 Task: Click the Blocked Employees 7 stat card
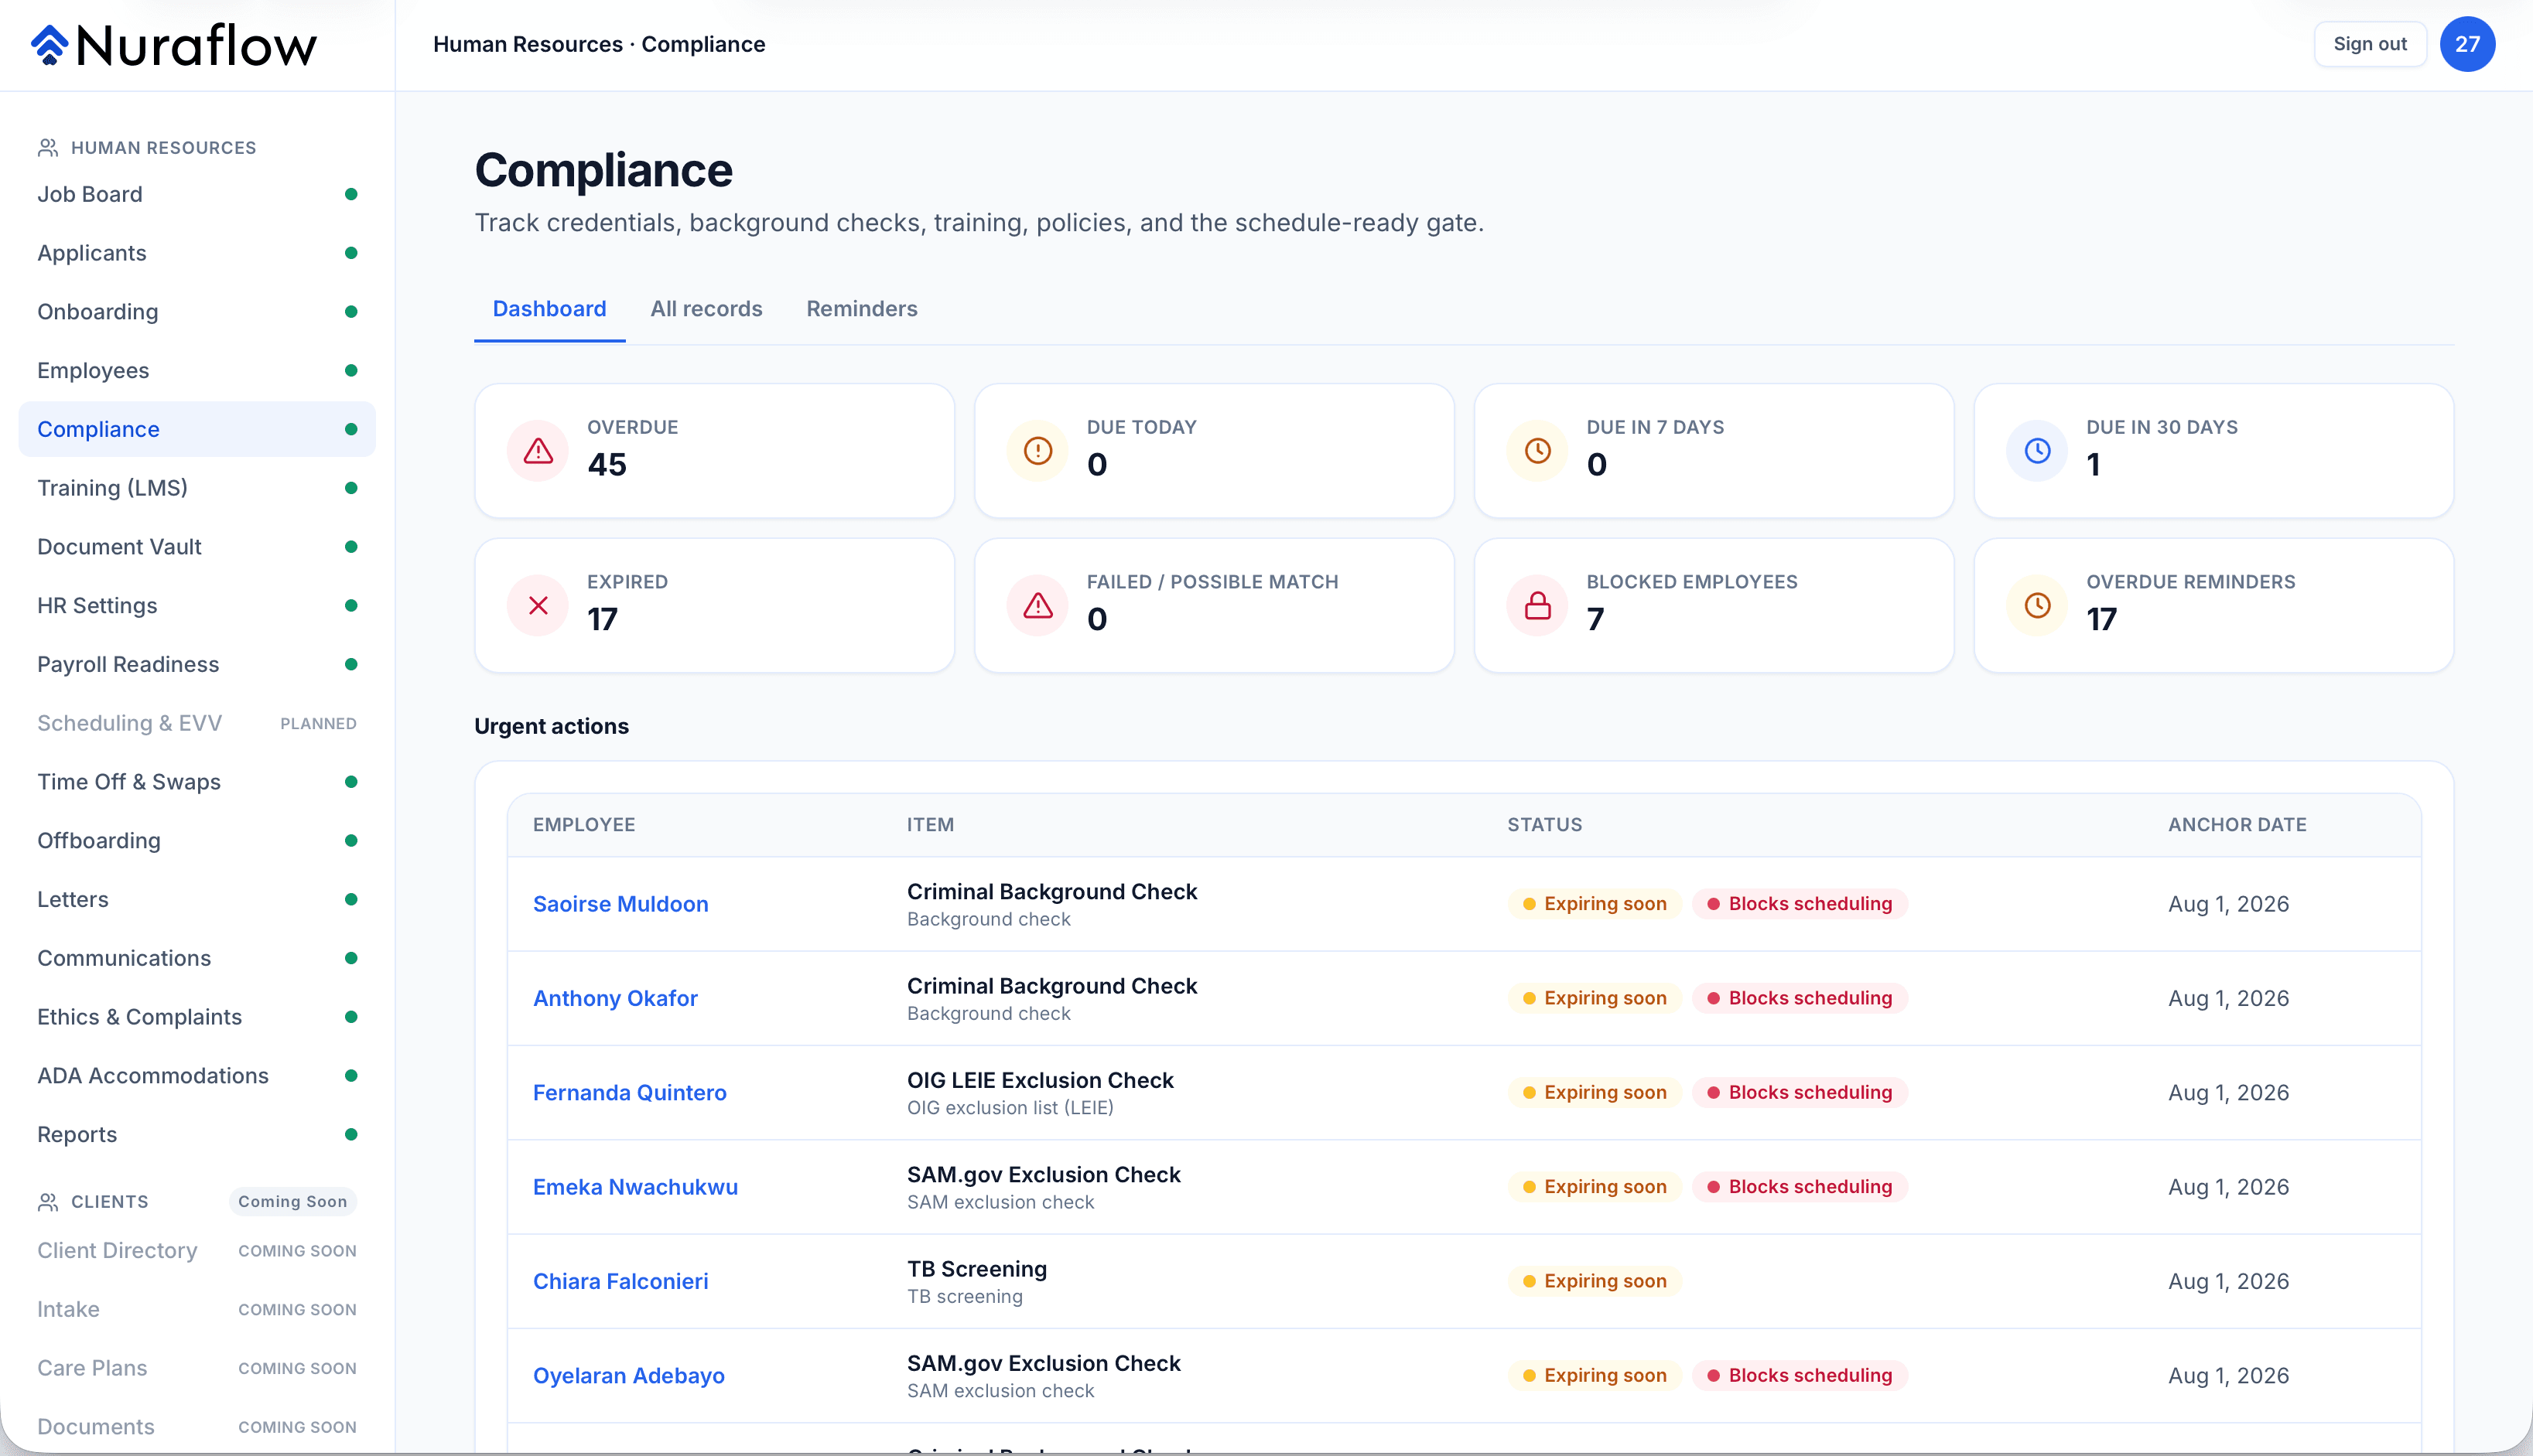coord(1714,606)
